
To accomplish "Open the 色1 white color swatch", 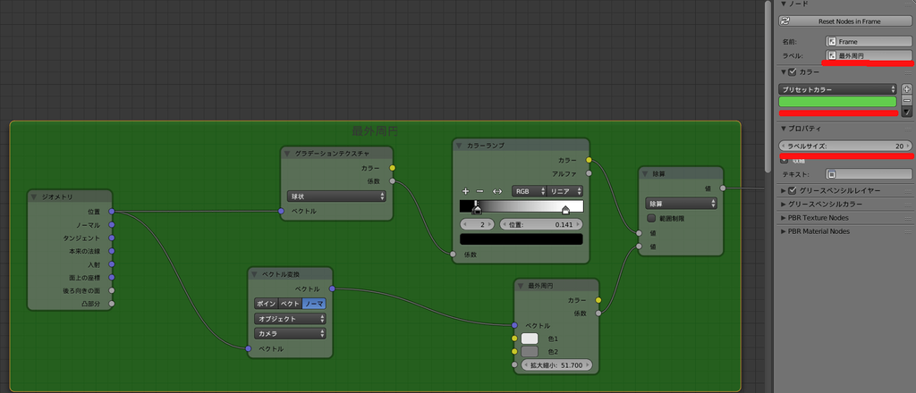I will click(x=530, y=339).
